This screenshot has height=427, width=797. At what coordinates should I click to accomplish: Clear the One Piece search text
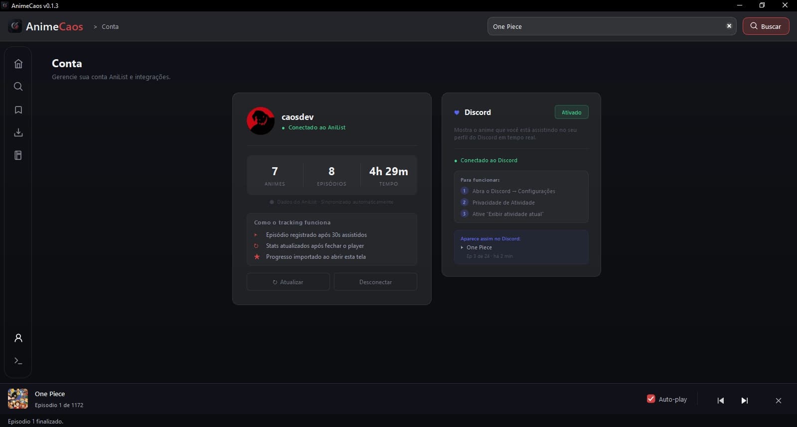(729, 26)
